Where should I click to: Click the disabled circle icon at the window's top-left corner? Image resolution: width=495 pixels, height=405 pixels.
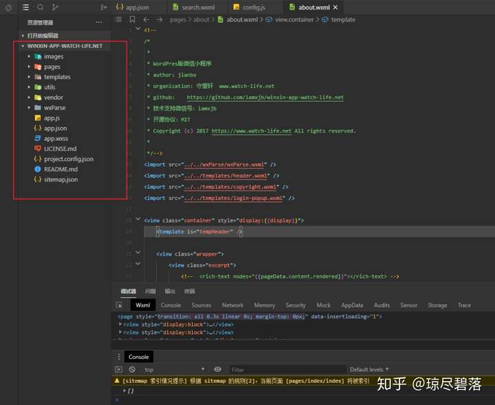[8, 8]
